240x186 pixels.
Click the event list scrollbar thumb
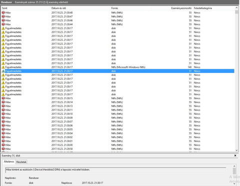click(x=236, y=12)
